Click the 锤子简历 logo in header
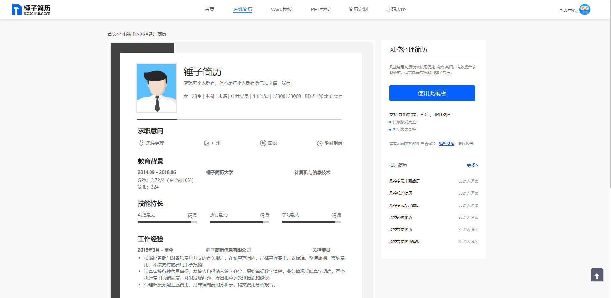 [x=31, y=10]
